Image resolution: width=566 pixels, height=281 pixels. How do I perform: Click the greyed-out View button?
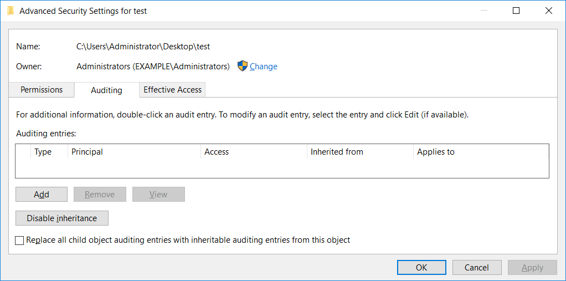point(158,195)
